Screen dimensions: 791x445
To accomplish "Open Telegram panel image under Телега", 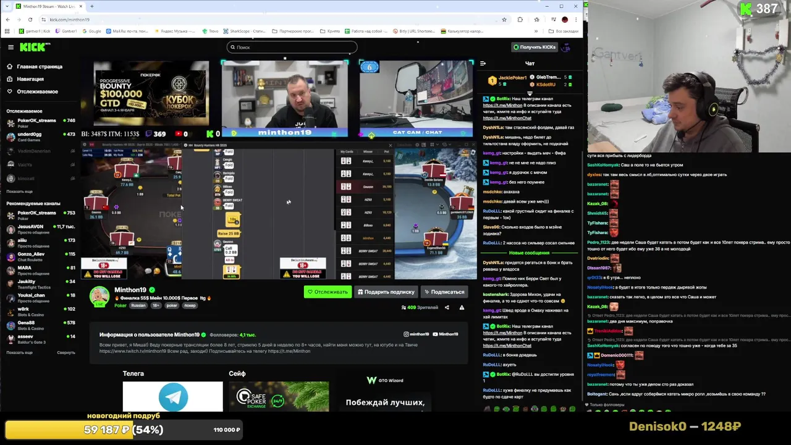I will 173,396.
